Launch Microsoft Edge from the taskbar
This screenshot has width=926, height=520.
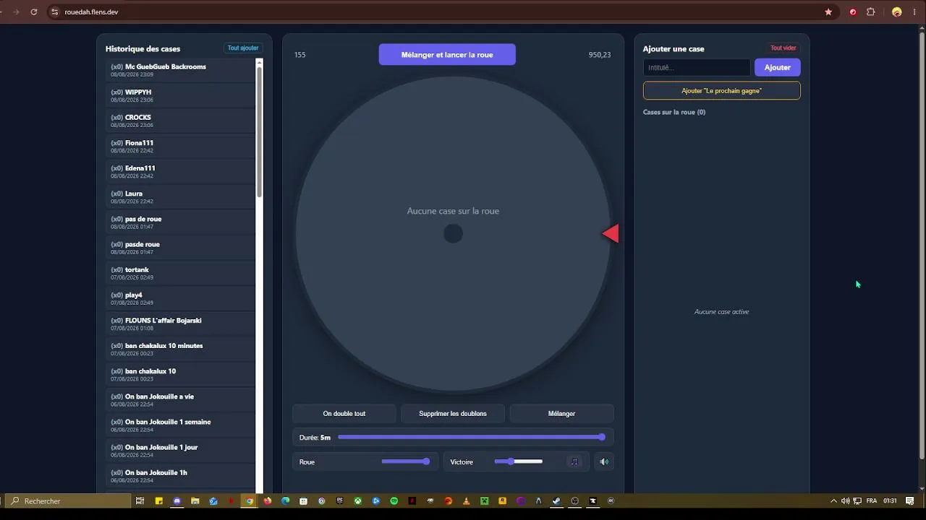286,500
